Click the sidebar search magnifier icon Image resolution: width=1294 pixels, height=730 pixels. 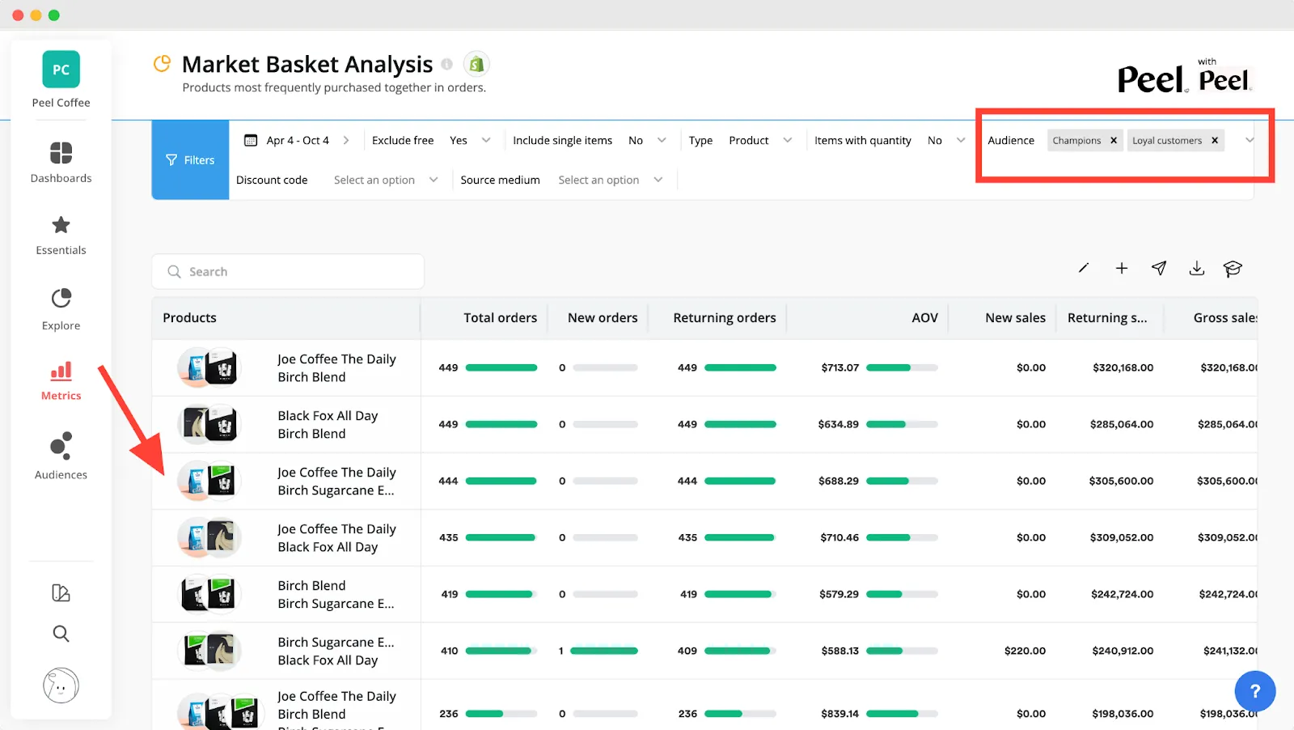pyautogui.click(x=61, y=634)
